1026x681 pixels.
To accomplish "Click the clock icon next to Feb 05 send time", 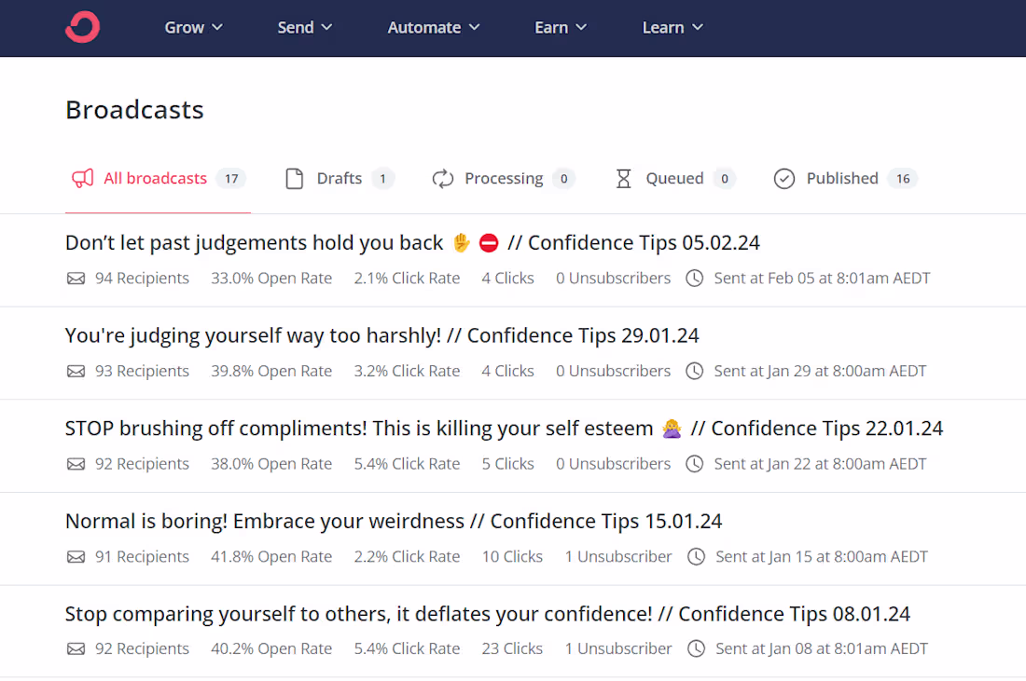I will [694, 278].
